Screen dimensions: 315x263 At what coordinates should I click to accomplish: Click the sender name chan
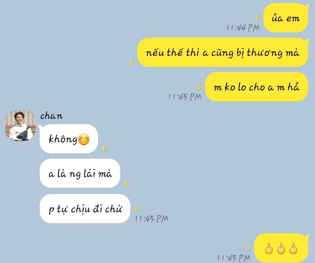[x=52, y=116]
